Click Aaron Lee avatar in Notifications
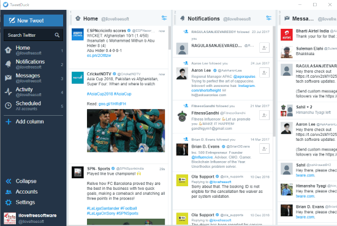This screenshot has width=337, height=226. [182, 73]
